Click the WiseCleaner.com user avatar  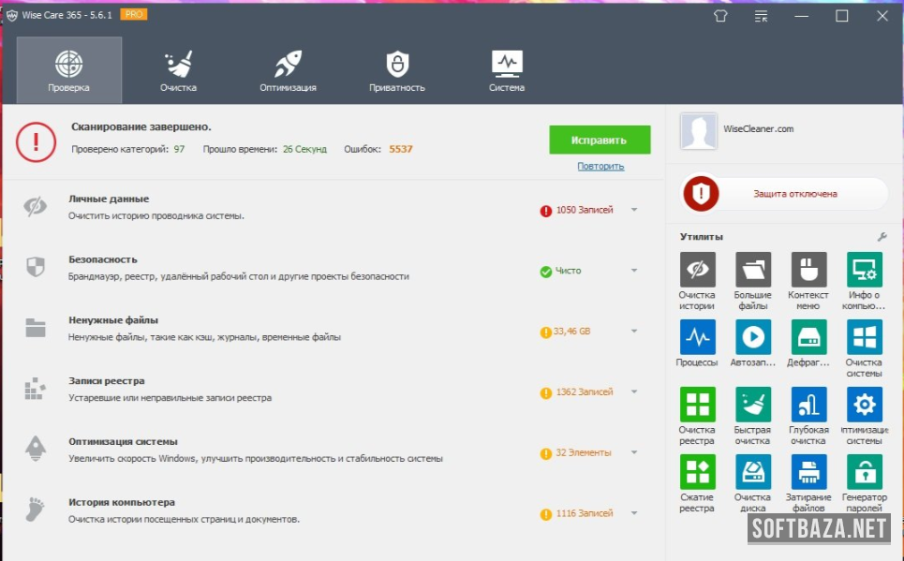pos(698,131)
